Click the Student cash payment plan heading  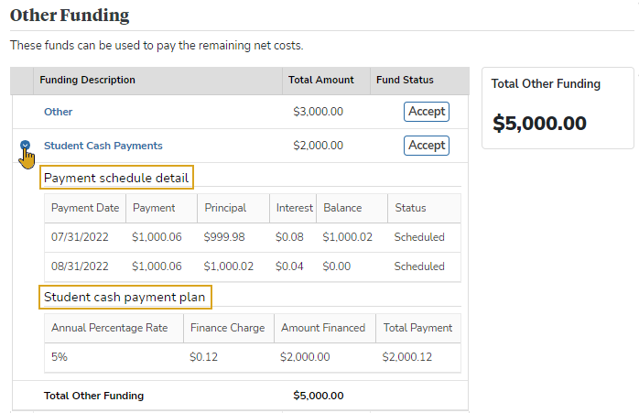click(125, 297)
